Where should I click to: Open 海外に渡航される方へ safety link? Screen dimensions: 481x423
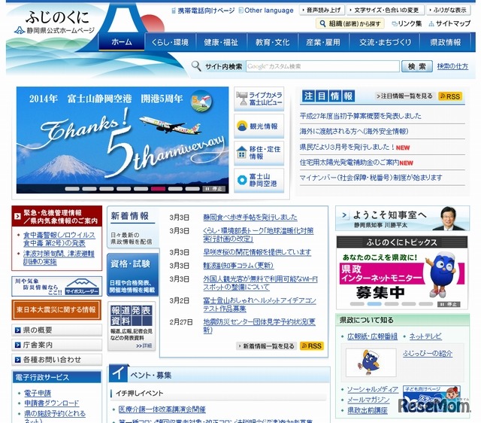(x=354, y=132)
